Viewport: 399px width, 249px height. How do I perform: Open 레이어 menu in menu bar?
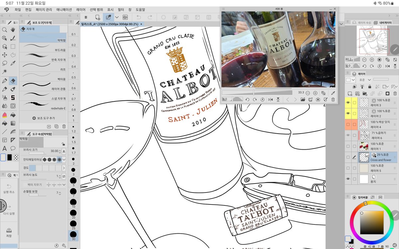point(80,10)
